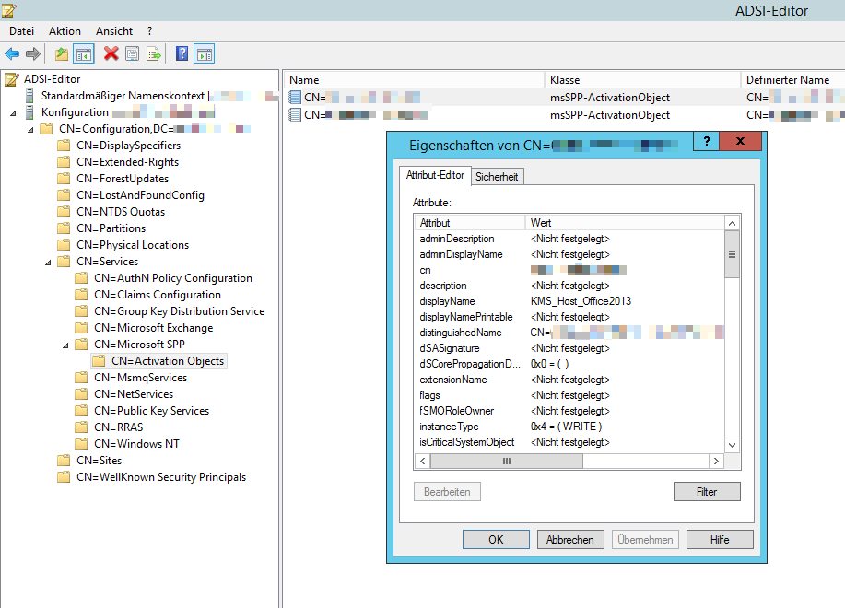
Task: Collapse the CN=Microsoft SPP node
Action: pos(65,345)
